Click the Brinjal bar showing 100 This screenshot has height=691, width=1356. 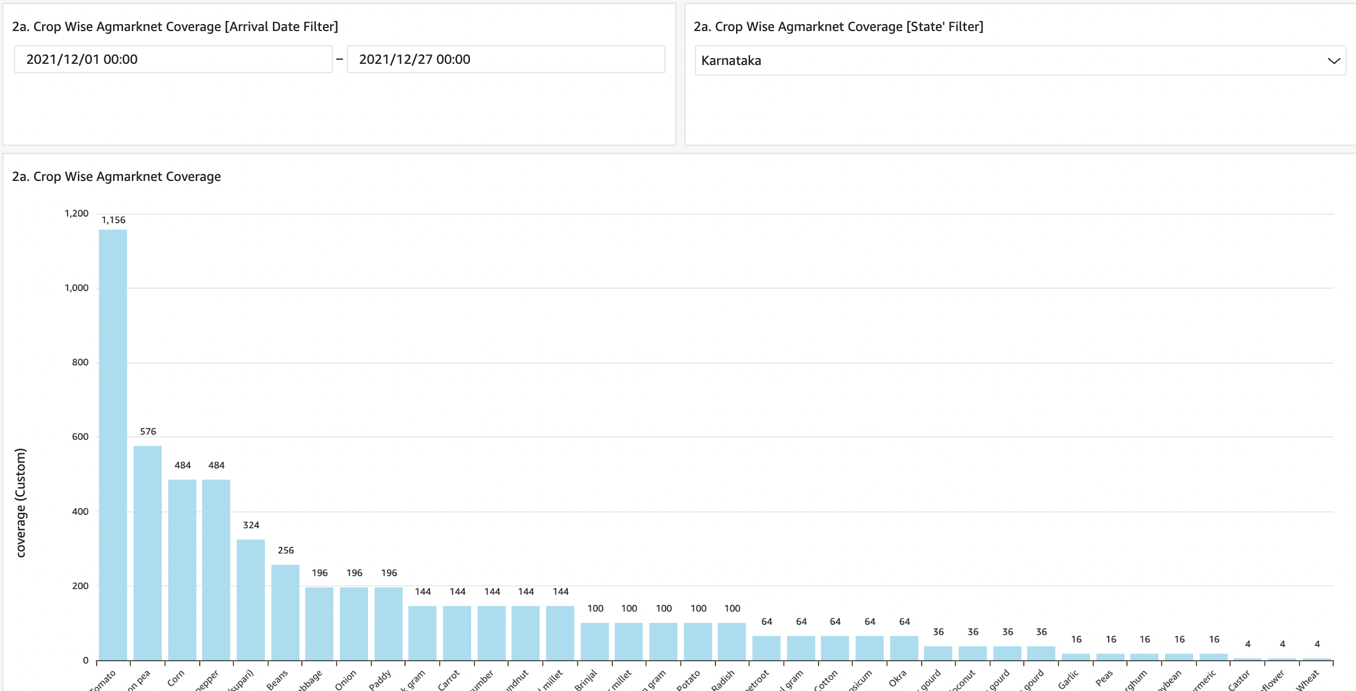click(x=595, y=641)
